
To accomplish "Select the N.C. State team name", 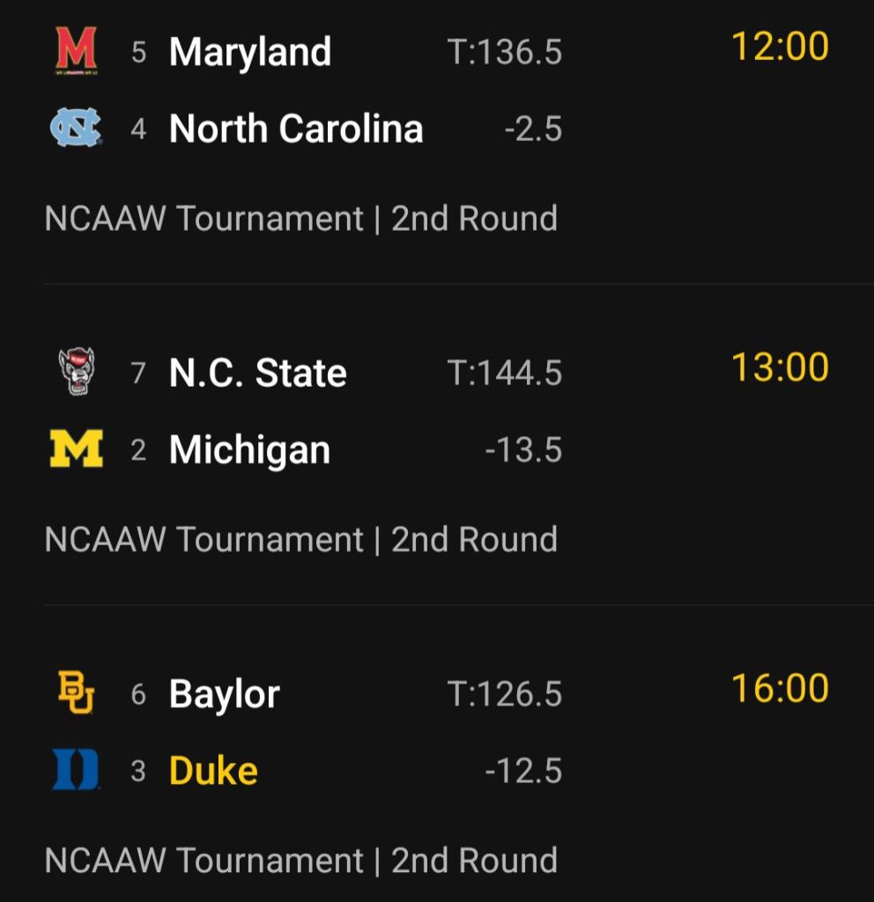I will 257,373.
